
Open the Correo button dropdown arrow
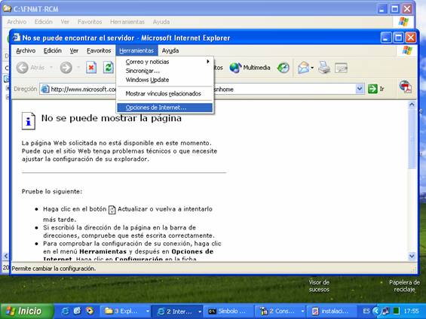click(312, 68)
